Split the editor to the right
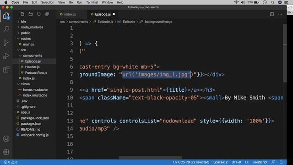 pos(272,14)
